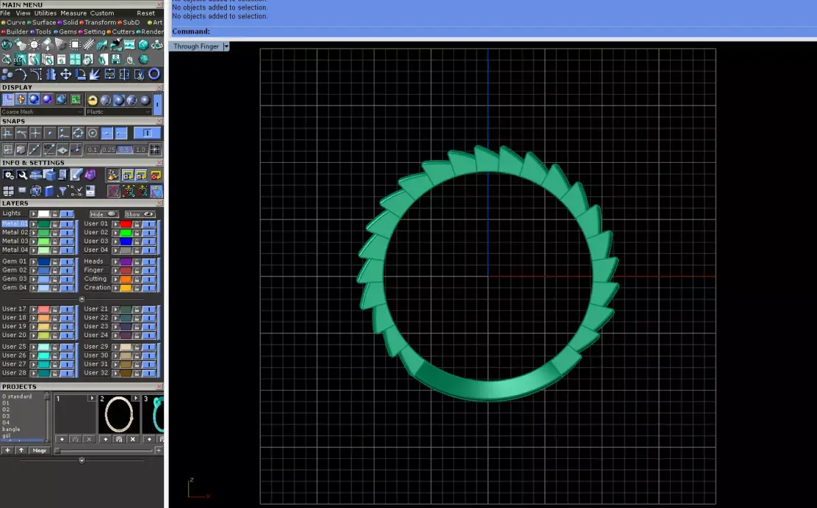The width and height of the screenshot is (817, 508).
Task: Click the floppy disk R save icon
Action: [x=116, y=59]
